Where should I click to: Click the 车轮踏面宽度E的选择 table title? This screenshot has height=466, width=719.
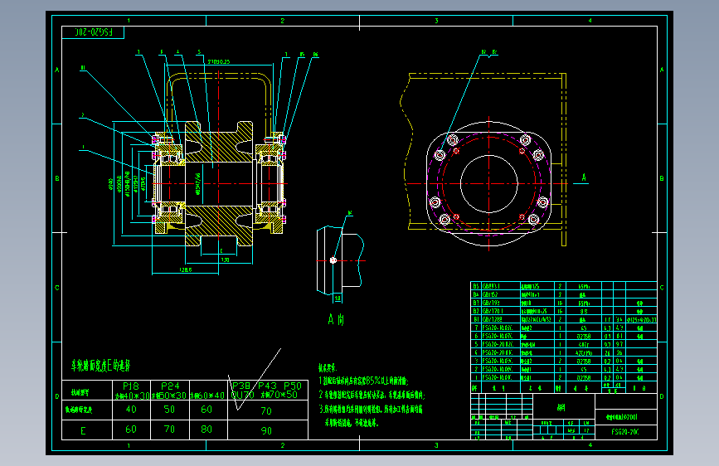click(101, 366)
